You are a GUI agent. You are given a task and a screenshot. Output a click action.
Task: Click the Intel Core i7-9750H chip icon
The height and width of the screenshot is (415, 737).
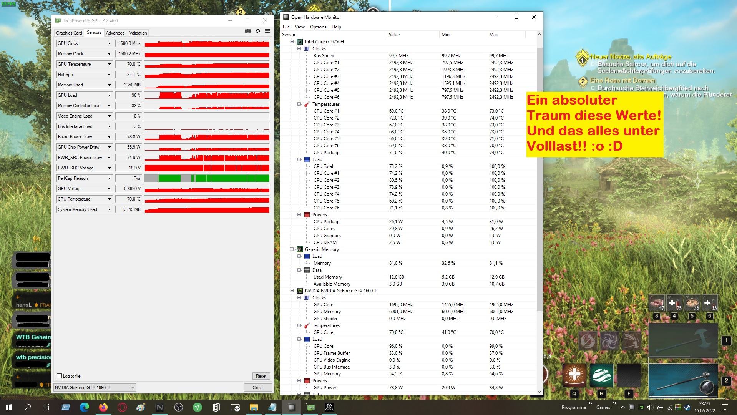(300, 42)
